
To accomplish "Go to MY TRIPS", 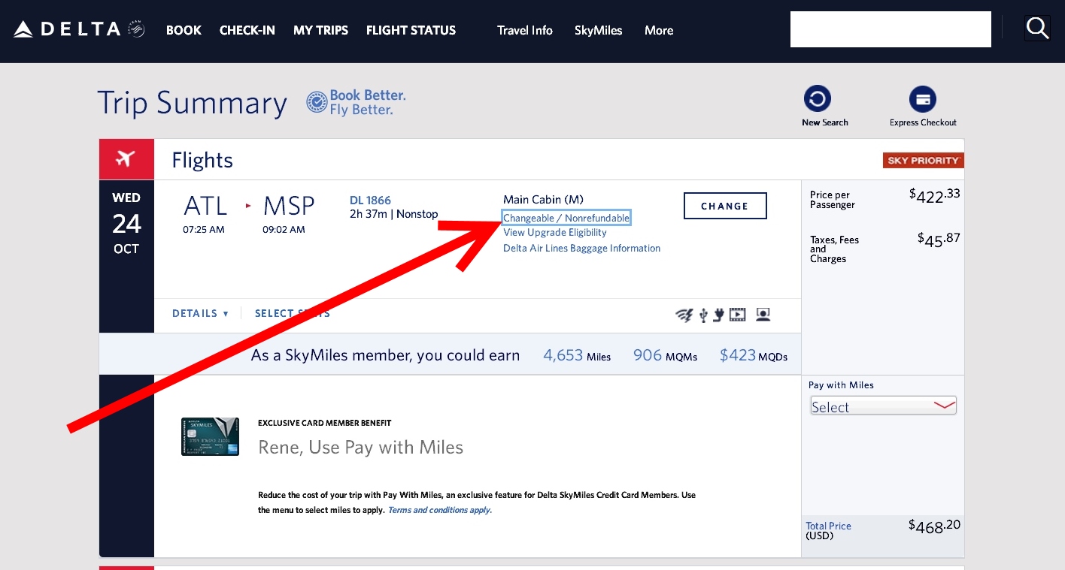I will click(320, 31).
